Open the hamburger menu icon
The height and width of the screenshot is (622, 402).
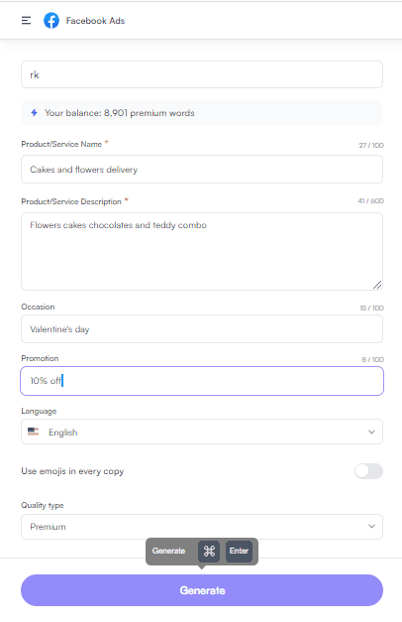click(x=26, y=21)
